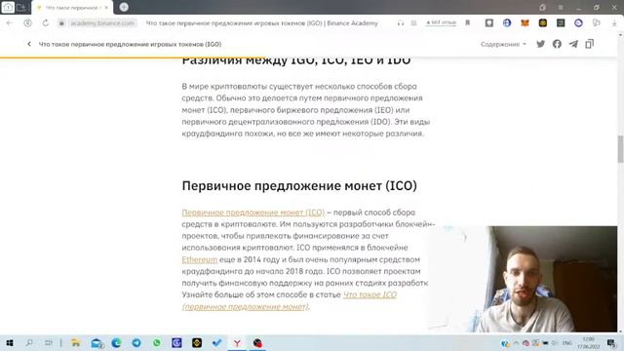Open the dark green extension icon
The image size is (624, 351).
pos(561,23)
